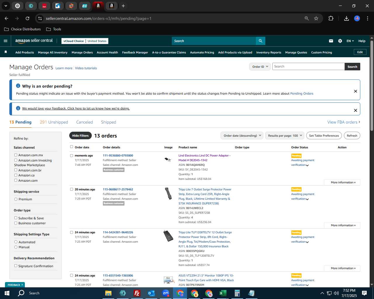Click the Hide Filters button

80,135
